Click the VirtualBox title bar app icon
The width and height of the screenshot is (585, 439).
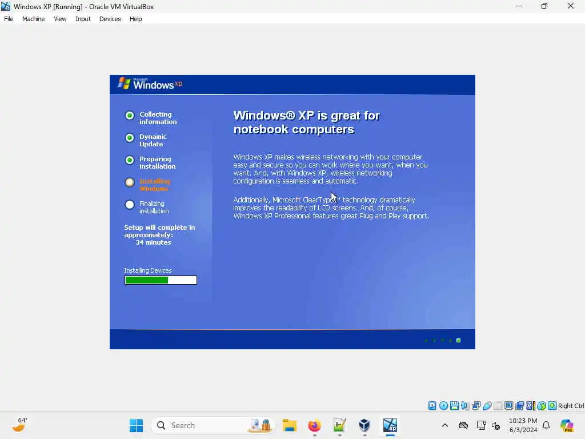(6, 6)
